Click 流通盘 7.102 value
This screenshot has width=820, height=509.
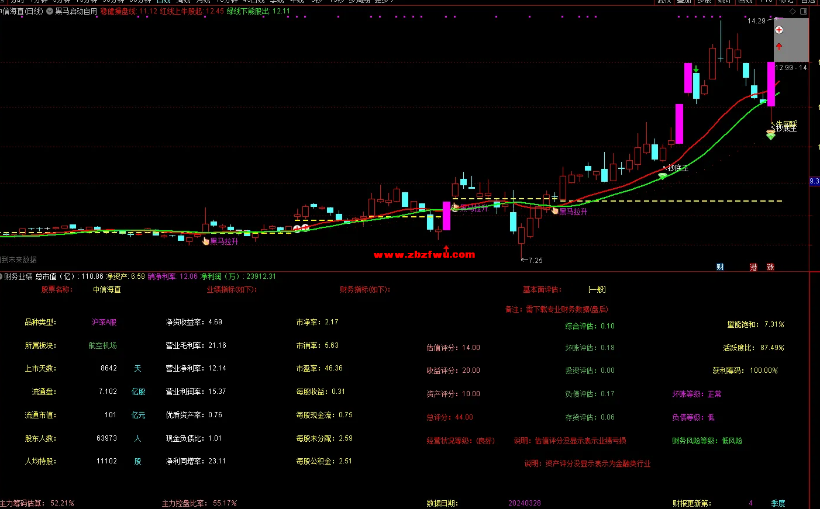point(108,392)
